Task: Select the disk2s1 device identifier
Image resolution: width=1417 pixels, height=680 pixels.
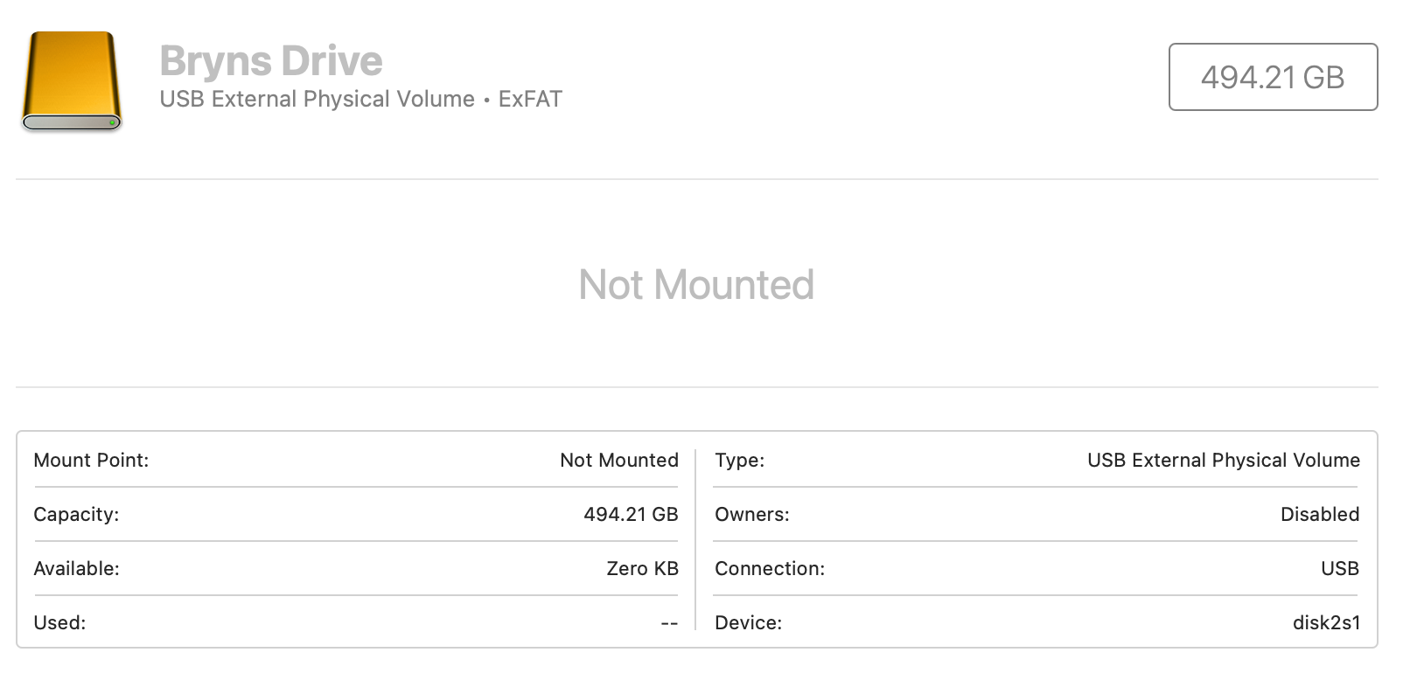Action: (x=1326, y=623)
